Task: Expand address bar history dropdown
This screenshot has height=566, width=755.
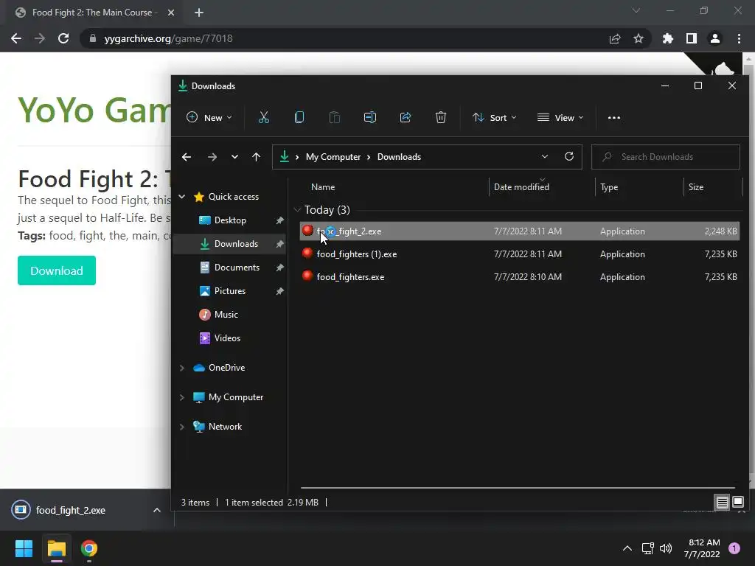Action: (x=545, y=156)
